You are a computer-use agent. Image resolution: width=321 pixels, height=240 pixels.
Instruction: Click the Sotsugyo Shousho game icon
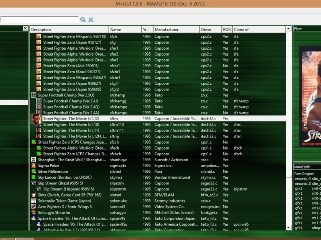(34, 212)
